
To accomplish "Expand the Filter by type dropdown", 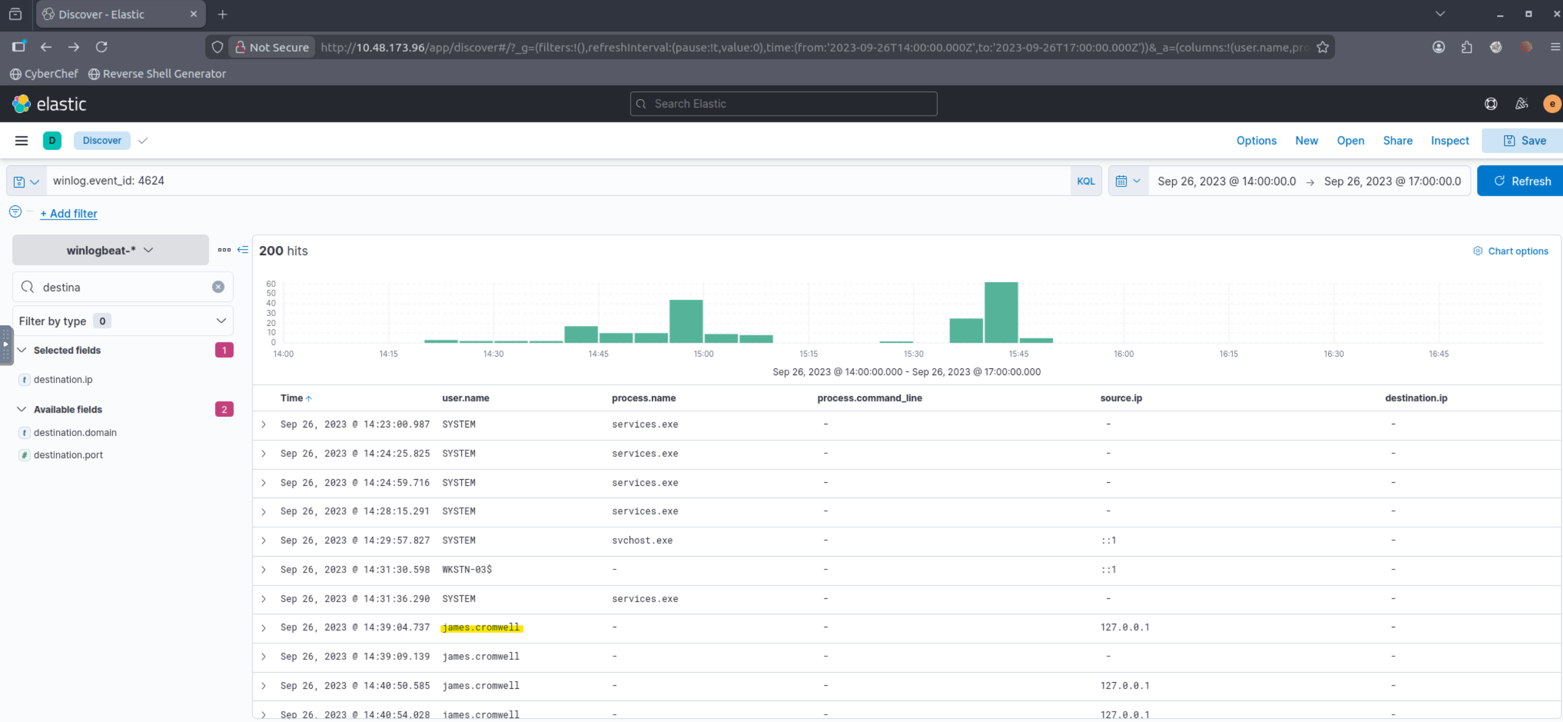I will tap(122, 321).
